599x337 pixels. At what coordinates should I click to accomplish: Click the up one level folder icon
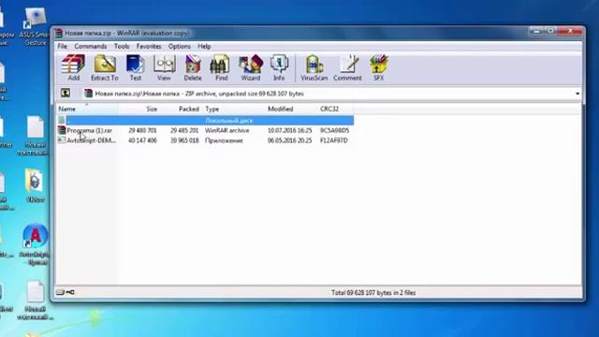(x=66, y=93)
